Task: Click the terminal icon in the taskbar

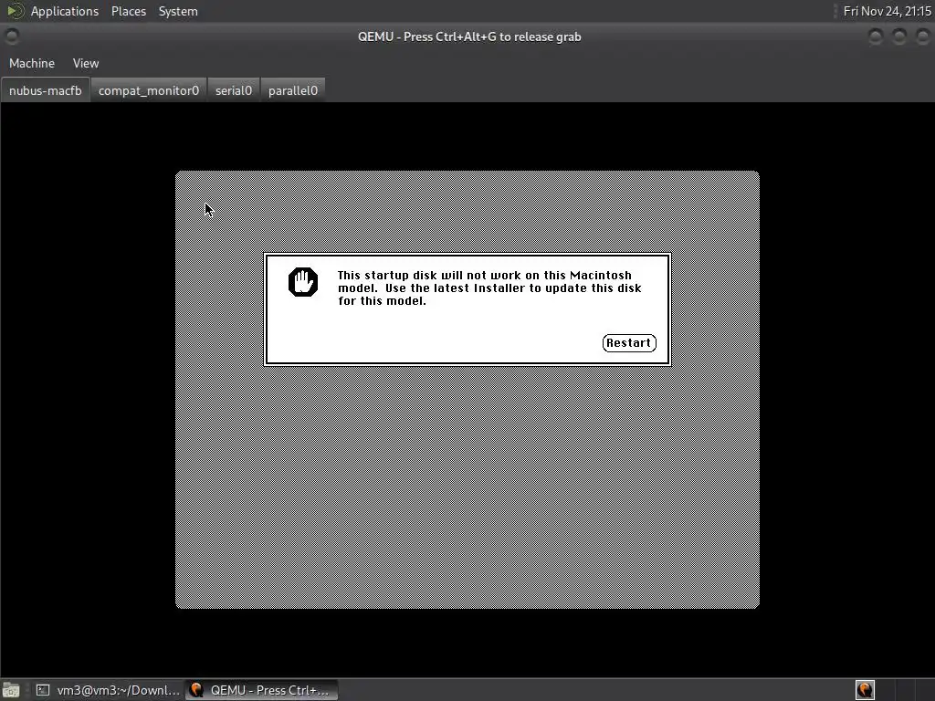Action: coord(42,690)
